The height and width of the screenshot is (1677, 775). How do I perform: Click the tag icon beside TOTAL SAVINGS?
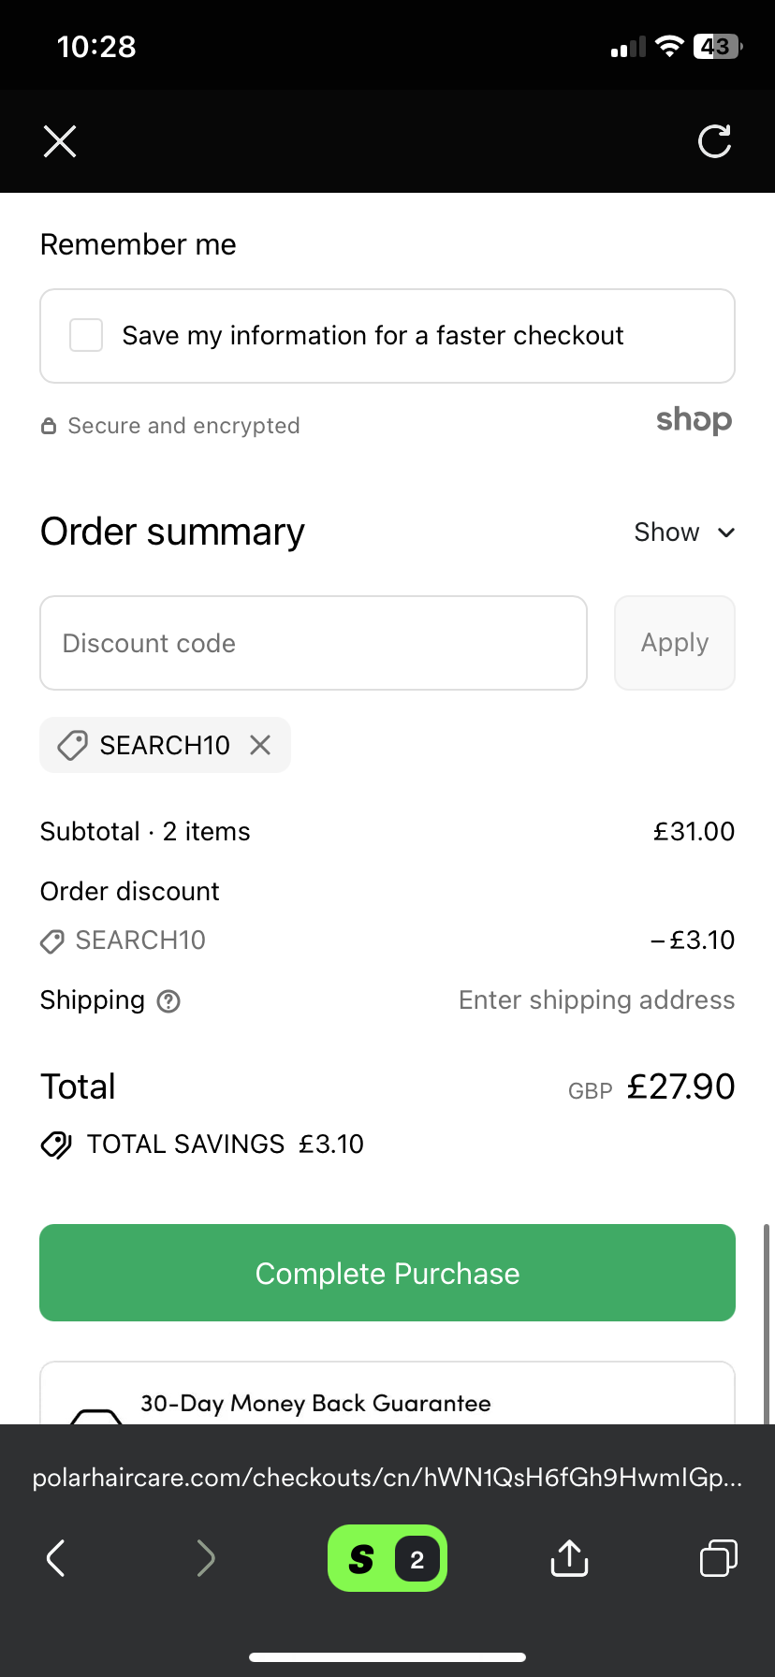[x=57, y=1144]
